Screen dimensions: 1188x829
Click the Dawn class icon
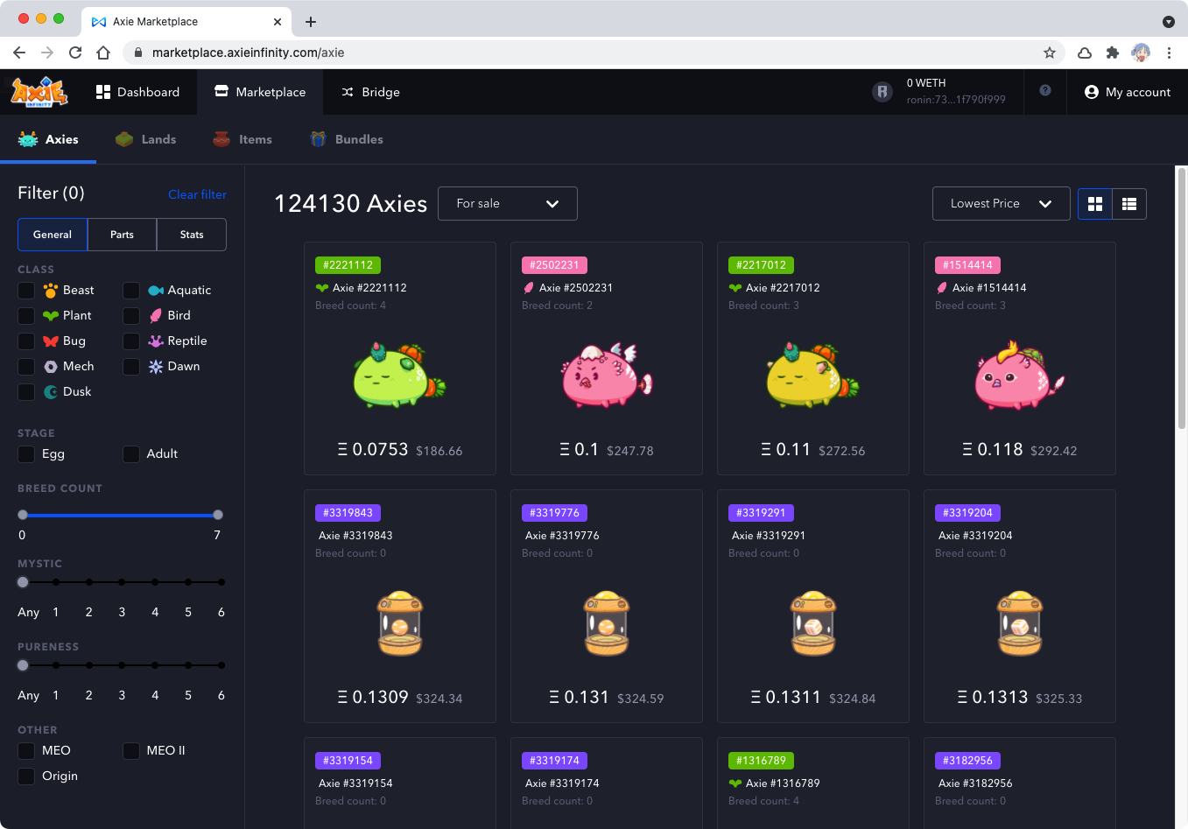156,366
